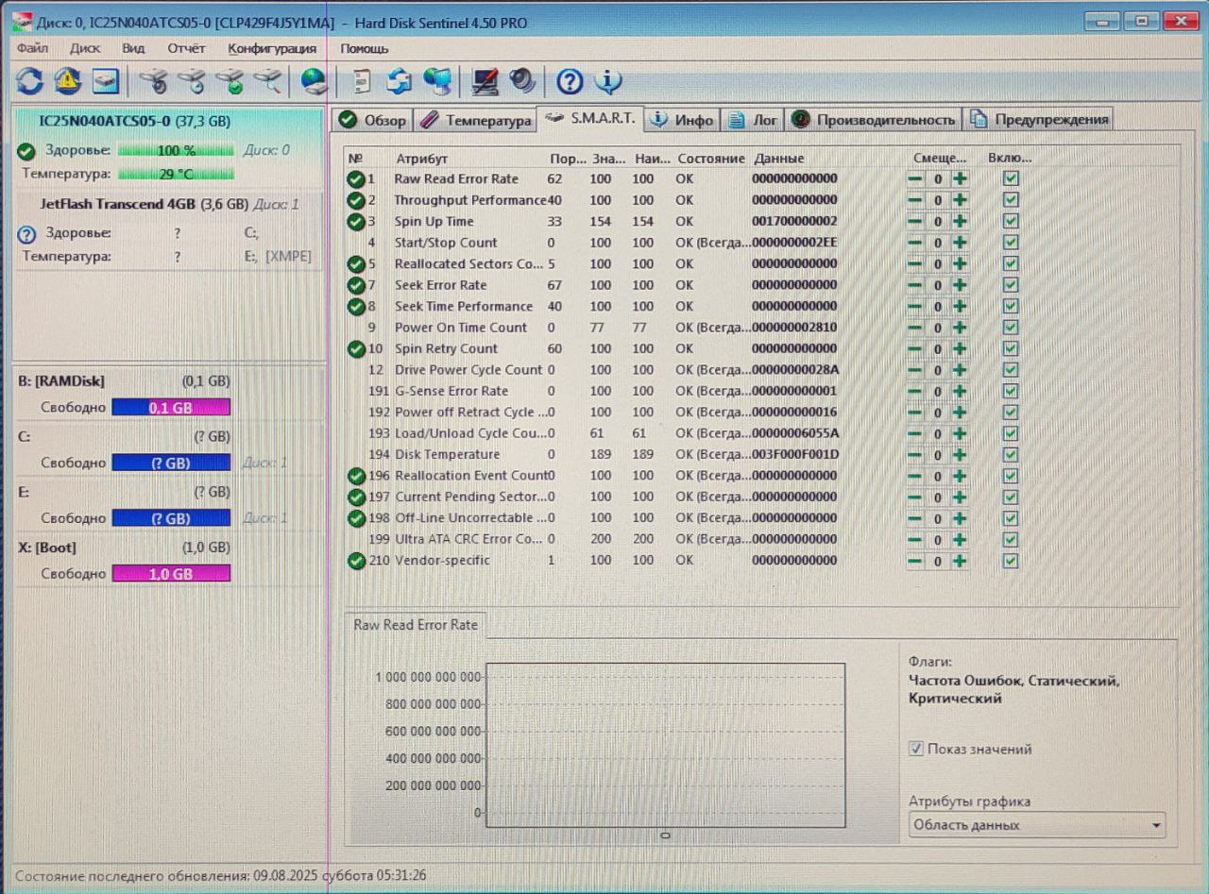Disable the 'Показ значений' checkbox
The width and height of the screenshot is (1209, 894).
(915, 749)
